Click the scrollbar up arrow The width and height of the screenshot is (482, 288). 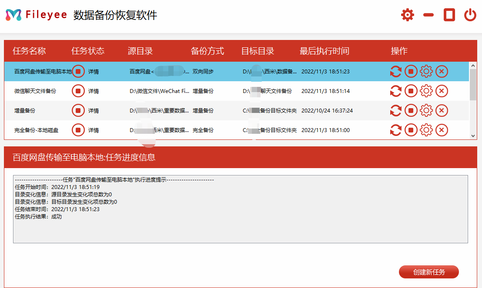tap(473, 65)
